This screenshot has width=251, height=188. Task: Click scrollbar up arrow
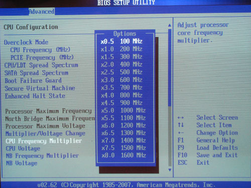pyautogui.click(x=170, y=26)
